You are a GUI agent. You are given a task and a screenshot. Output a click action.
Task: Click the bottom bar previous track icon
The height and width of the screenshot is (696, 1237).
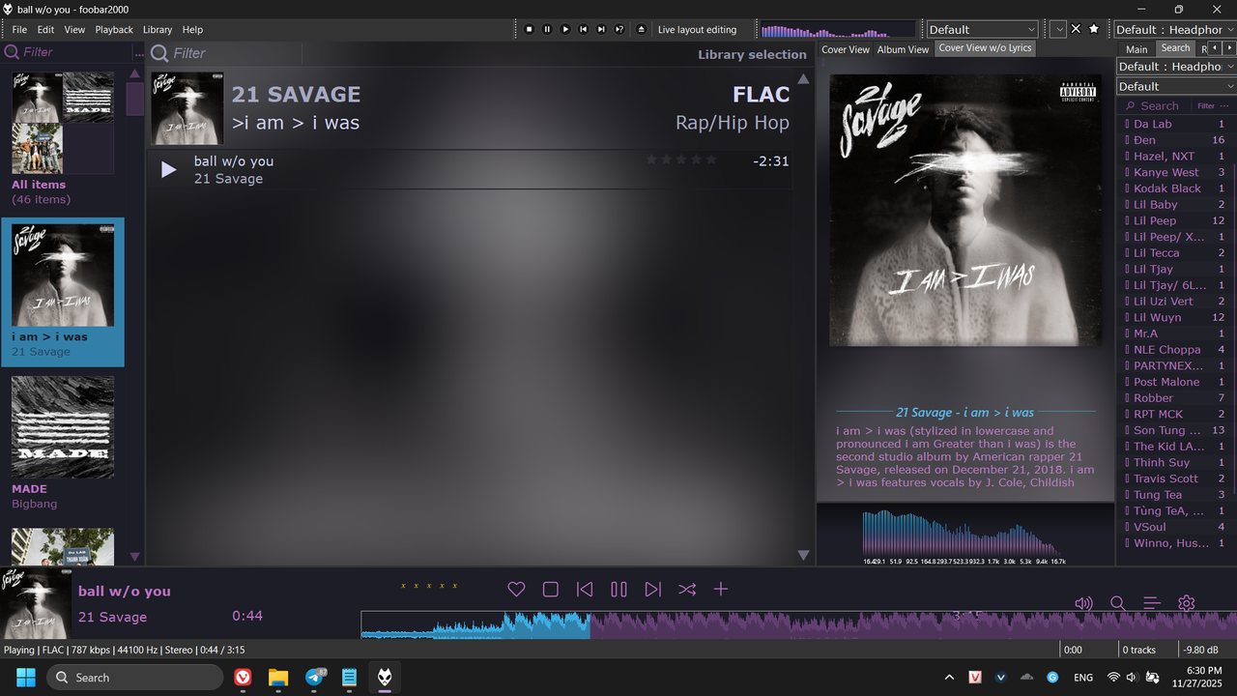(585, 590)
